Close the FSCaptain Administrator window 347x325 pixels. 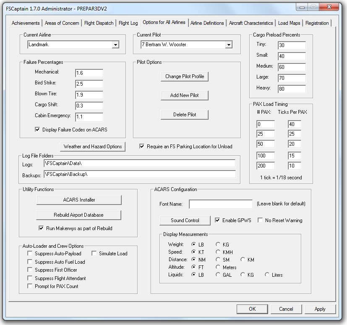329,7
